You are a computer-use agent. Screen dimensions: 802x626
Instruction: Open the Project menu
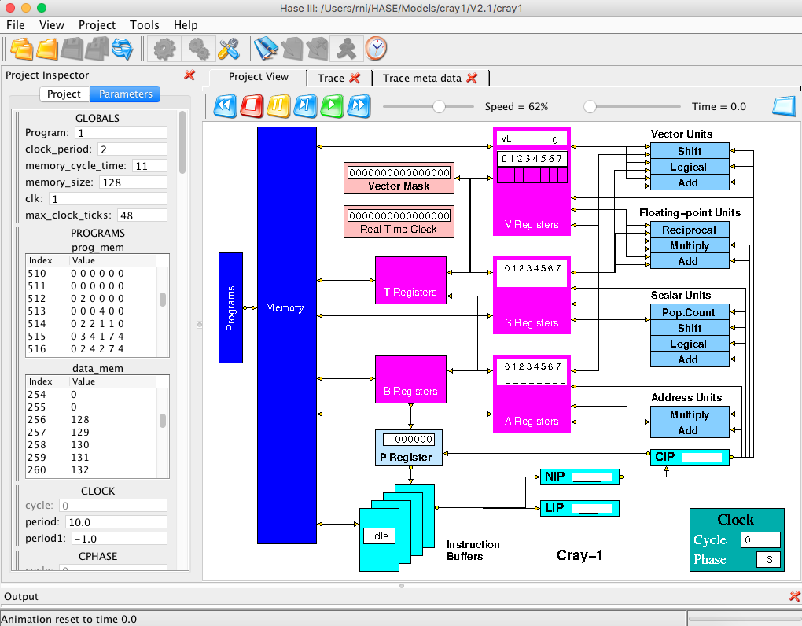(x=97, y=25)
